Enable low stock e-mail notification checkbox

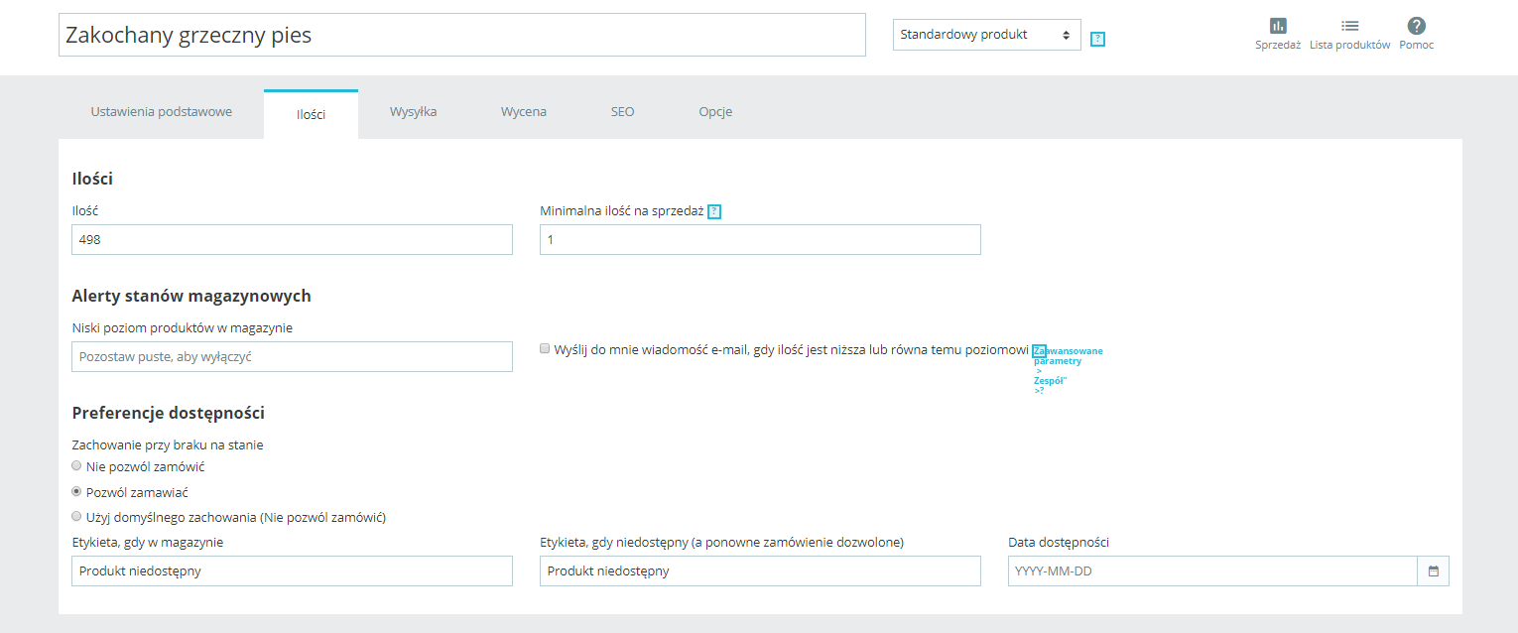[545, 348]
